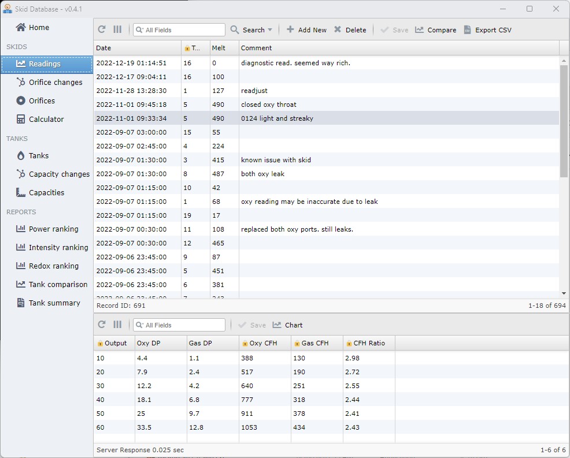Open the lower panel search field options
The height and width of the screenshot is (458, 570).
139,325
